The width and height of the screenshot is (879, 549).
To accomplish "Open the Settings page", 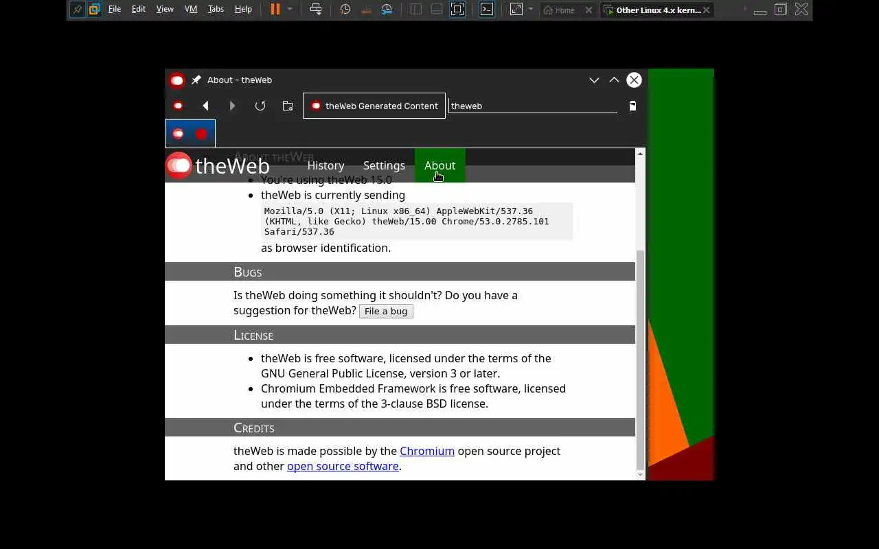I will coord(384,165).
